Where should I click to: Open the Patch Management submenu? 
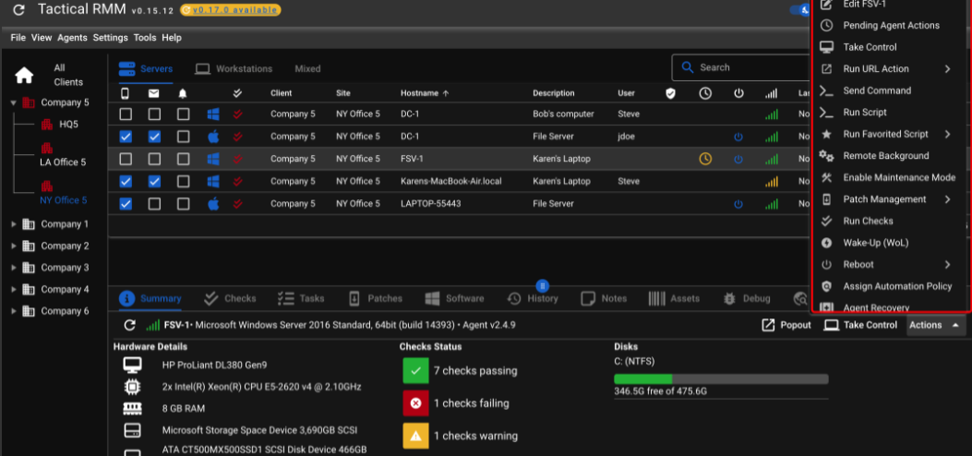(x=888, y=199)
